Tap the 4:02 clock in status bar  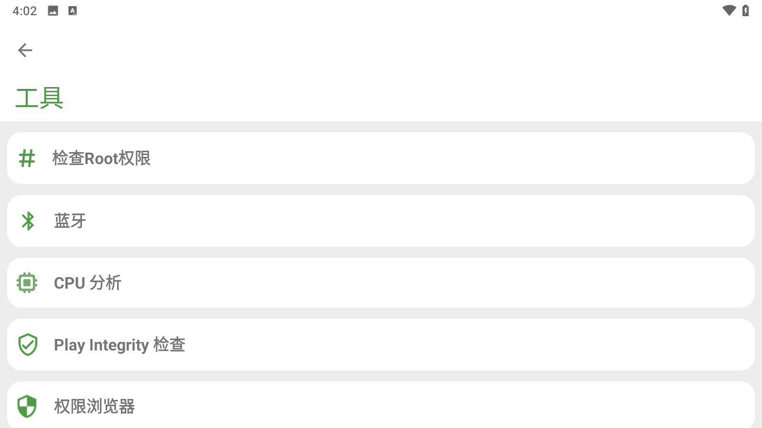[24, 11]
